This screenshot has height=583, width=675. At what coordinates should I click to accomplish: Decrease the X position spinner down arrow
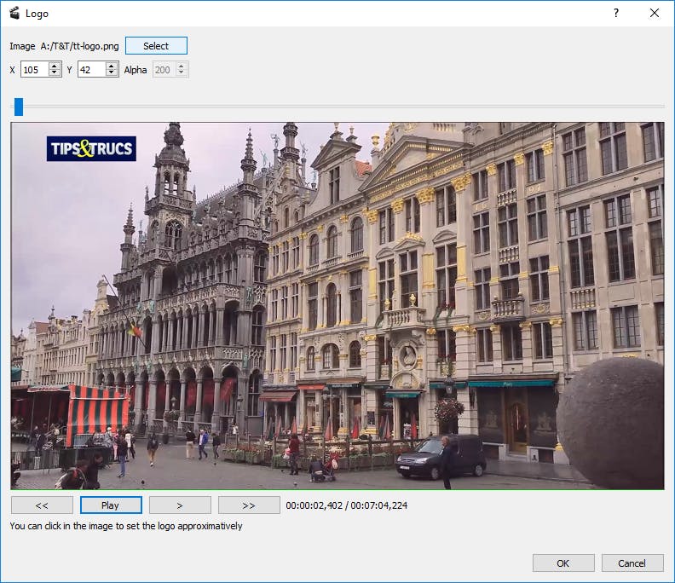pos(55,73)
